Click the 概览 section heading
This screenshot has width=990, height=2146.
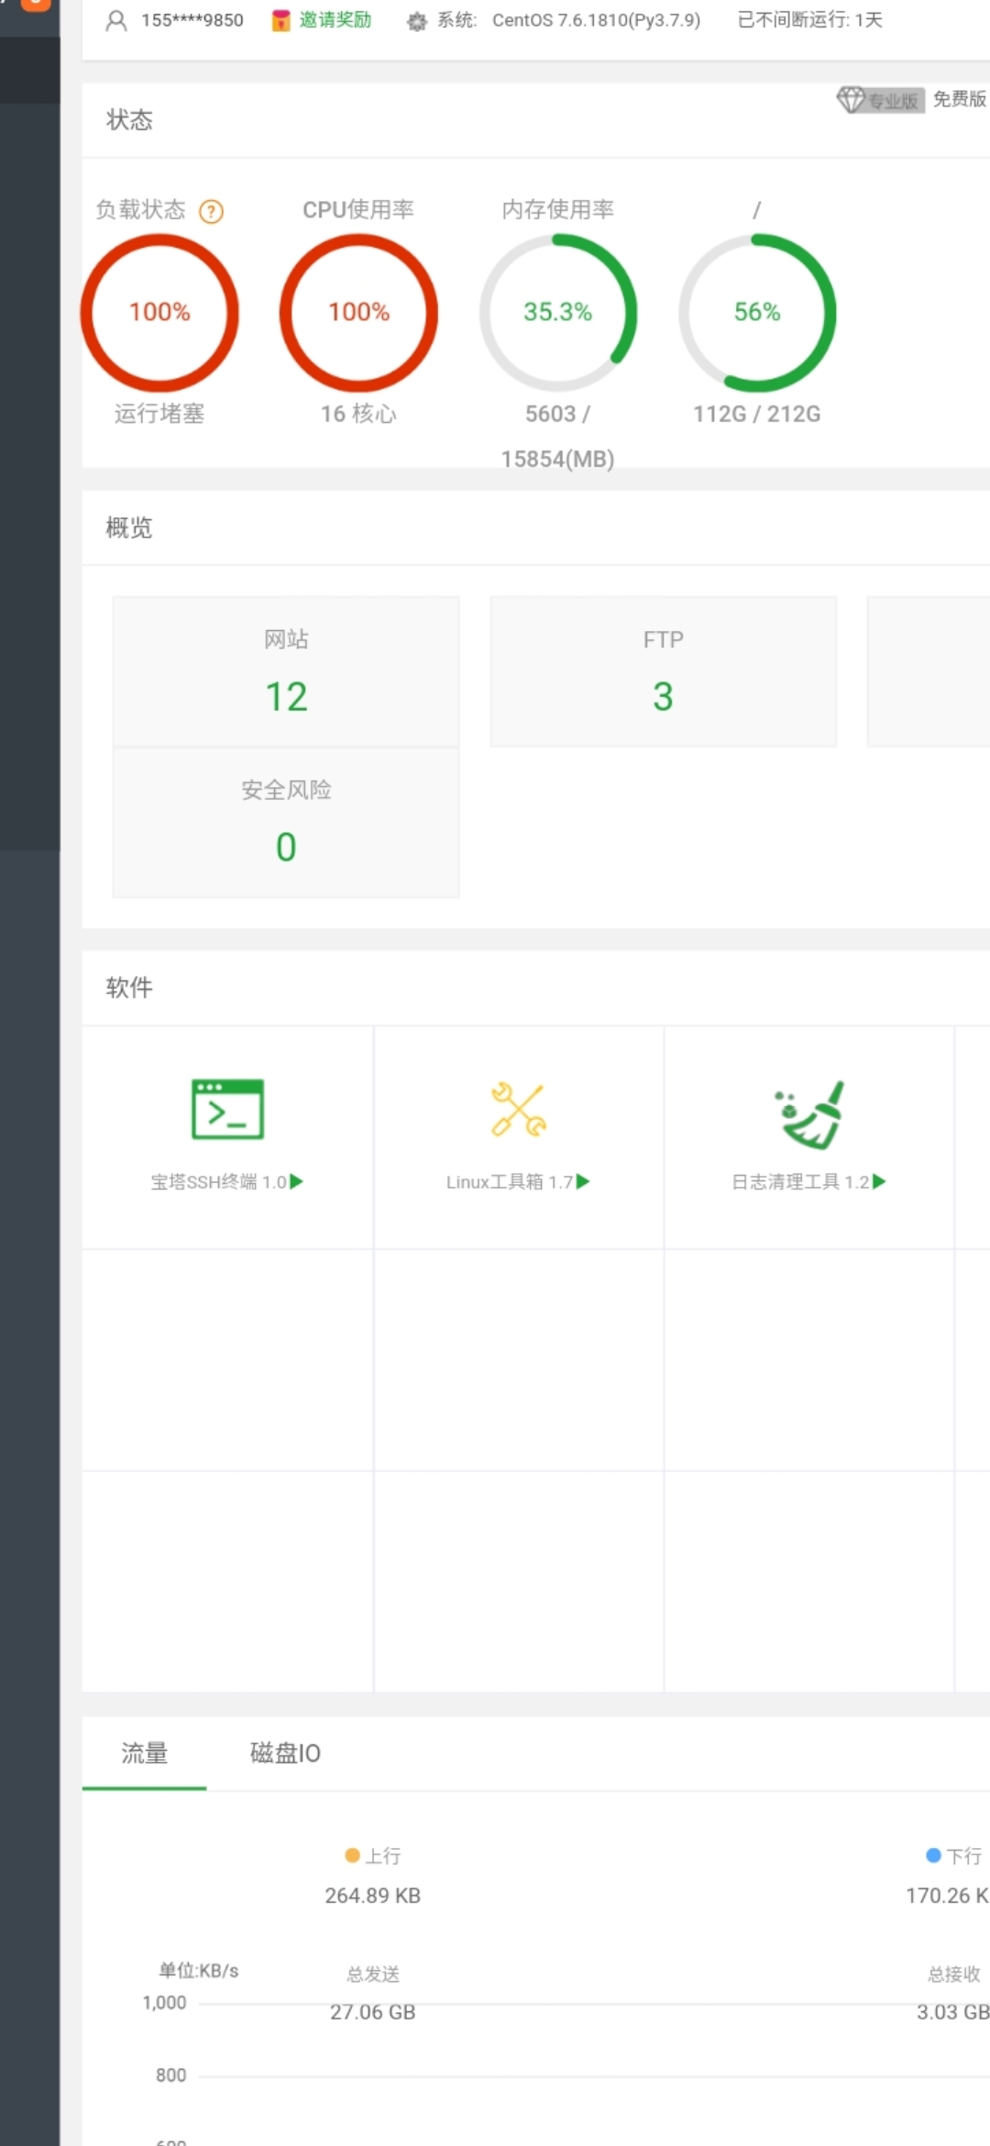(129, 528)
